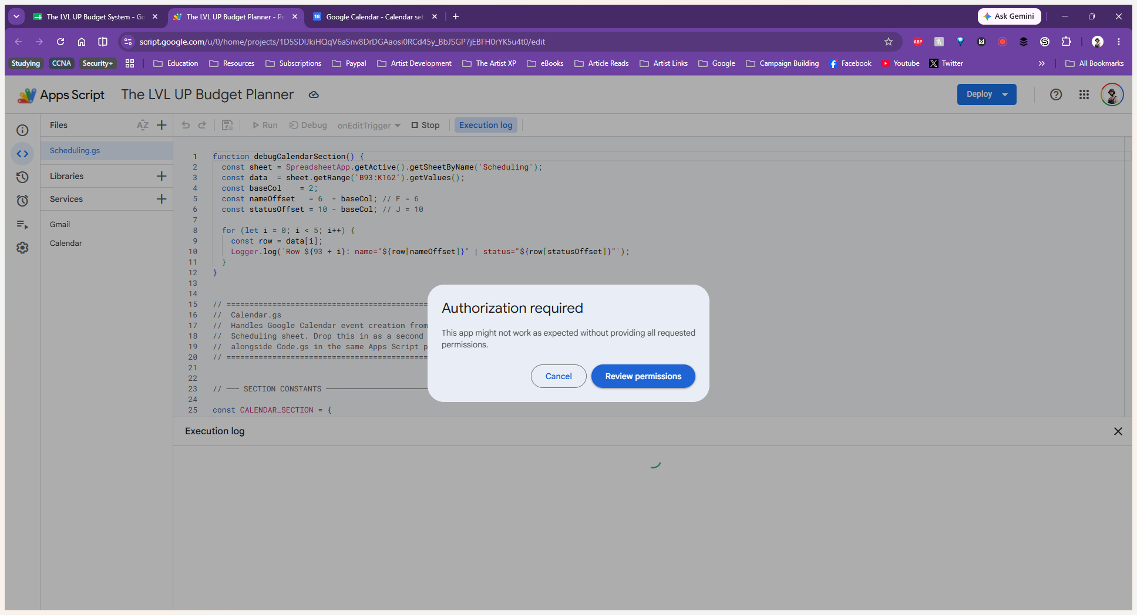This screenshot has height=615, width=1137.
Task: Go to the browser home page
Action: [82, 42]
